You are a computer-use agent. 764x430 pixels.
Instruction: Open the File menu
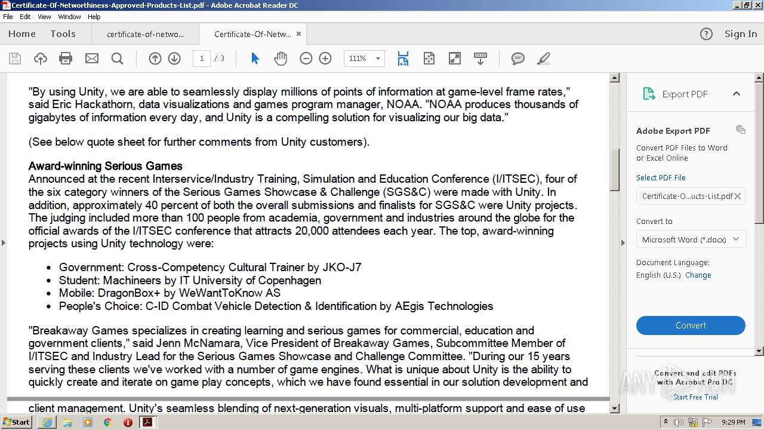8,17
